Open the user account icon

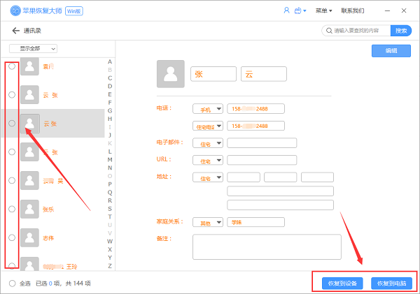286,10
